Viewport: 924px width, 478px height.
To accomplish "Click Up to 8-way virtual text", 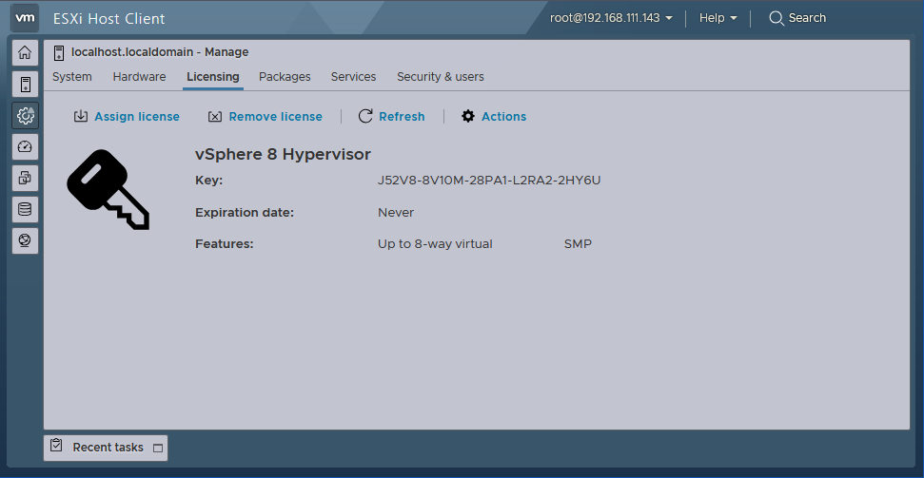I will [435, 243].
